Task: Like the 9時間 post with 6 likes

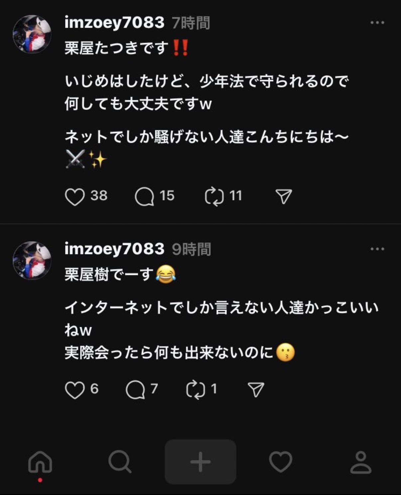Action: [x=74, y=389]
